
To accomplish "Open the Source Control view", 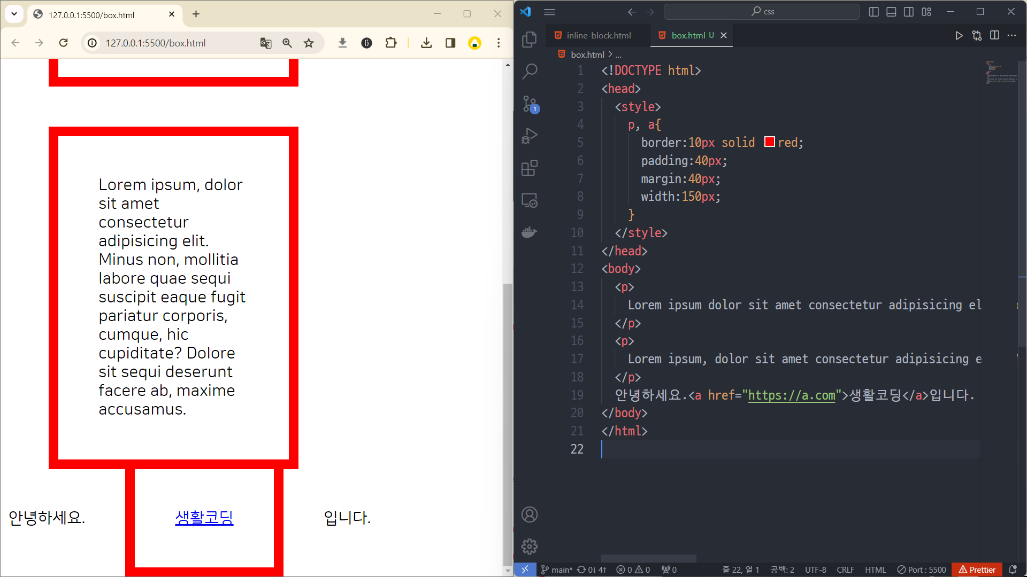I will (529, 104).
